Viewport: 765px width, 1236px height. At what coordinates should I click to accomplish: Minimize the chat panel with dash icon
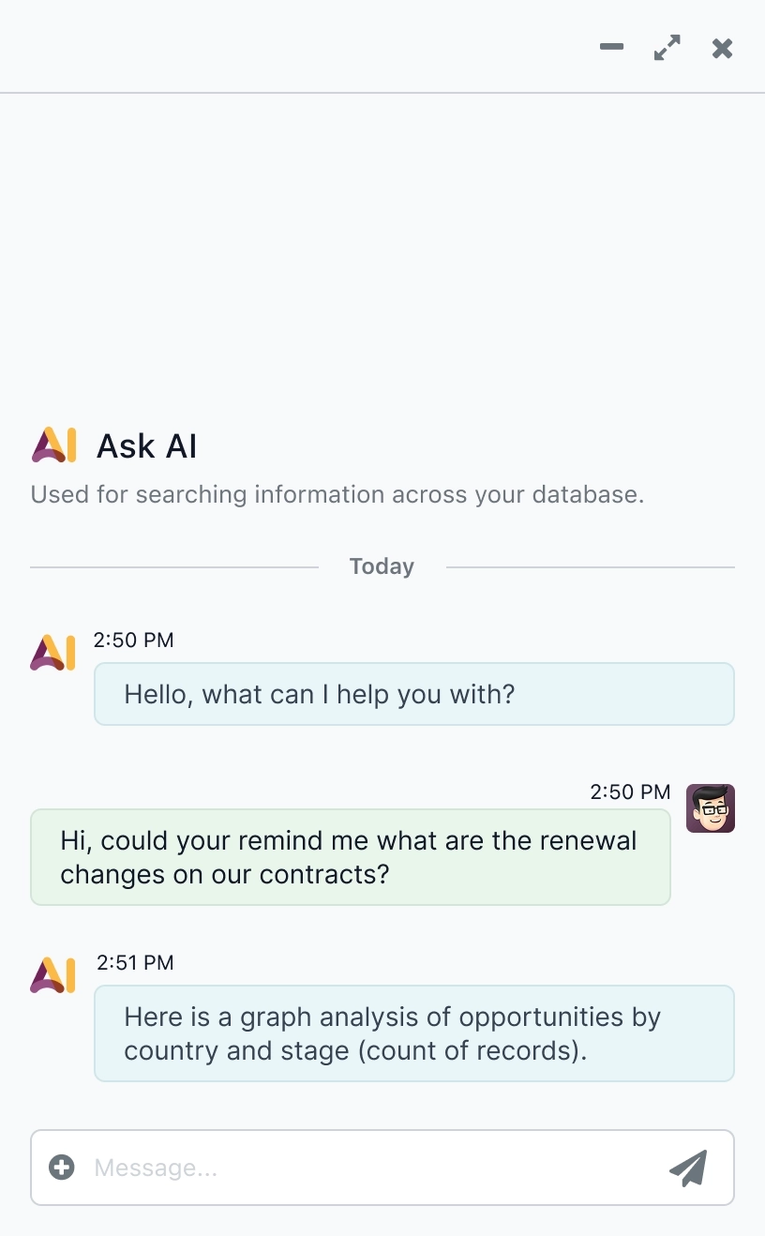click(611, 48)
